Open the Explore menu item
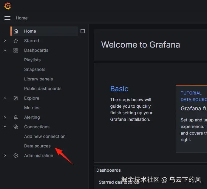 32,98
